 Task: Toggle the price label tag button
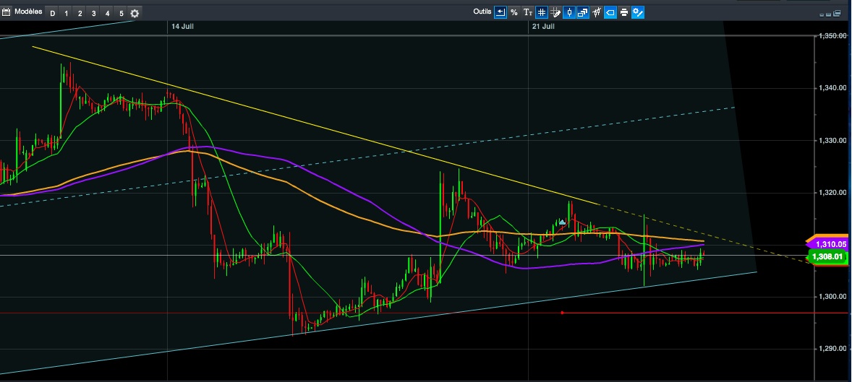(610, 12)
